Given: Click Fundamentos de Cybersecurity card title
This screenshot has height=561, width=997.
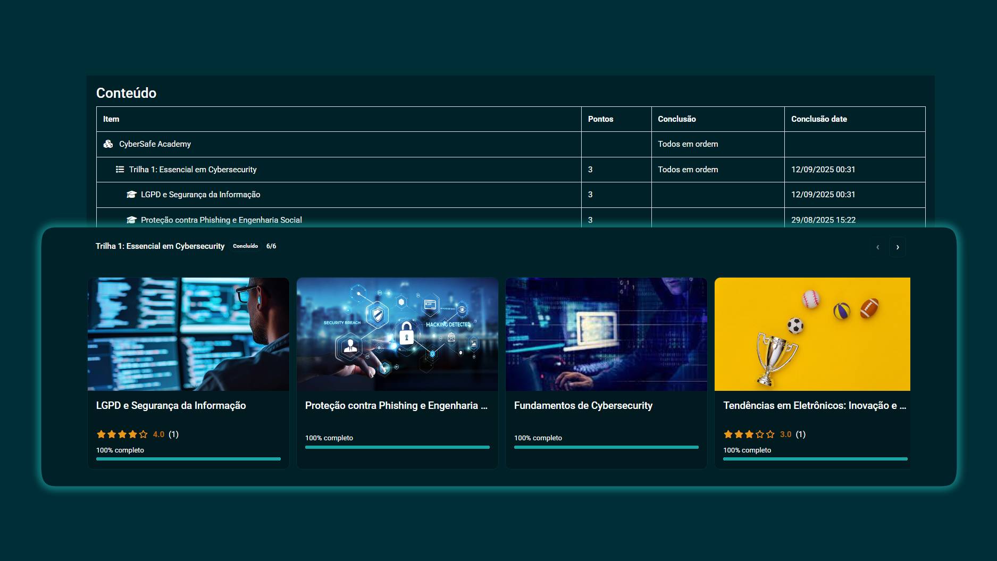Looking at the screenshot, I should click(x=583, y=406).
